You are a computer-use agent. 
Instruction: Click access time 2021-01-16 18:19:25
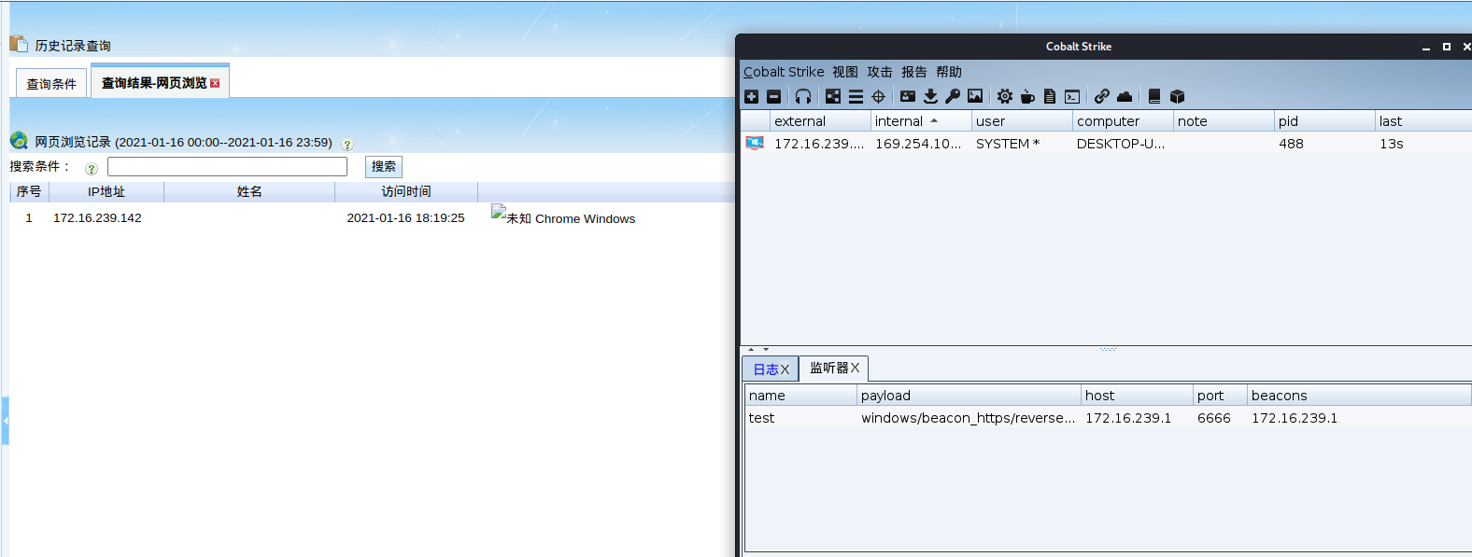click(x=405, y=217)
